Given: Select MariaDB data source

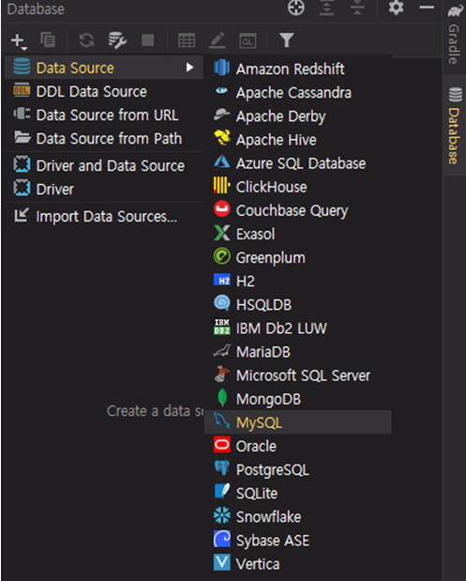Looking at the screenshot, I should click(x=298, y=352).
